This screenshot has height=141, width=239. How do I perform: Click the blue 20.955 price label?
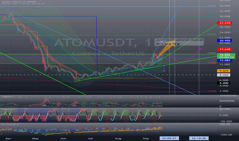pos(225,41)
